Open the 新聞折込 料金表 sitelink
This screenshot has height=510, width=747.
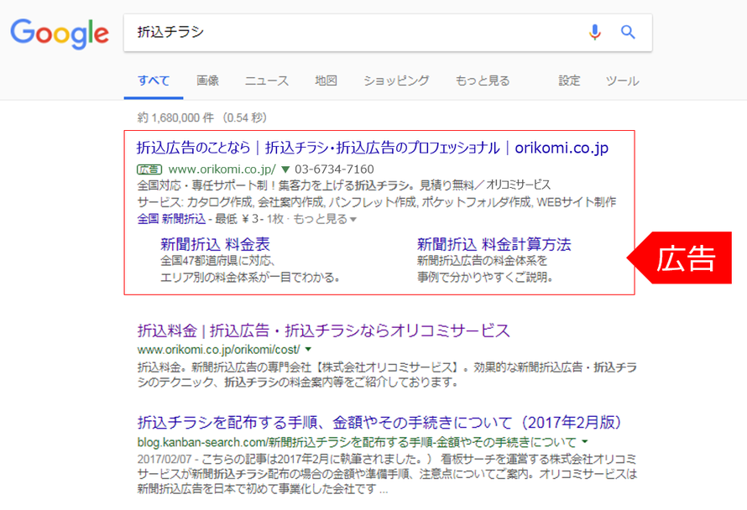(x=215, y=244)
